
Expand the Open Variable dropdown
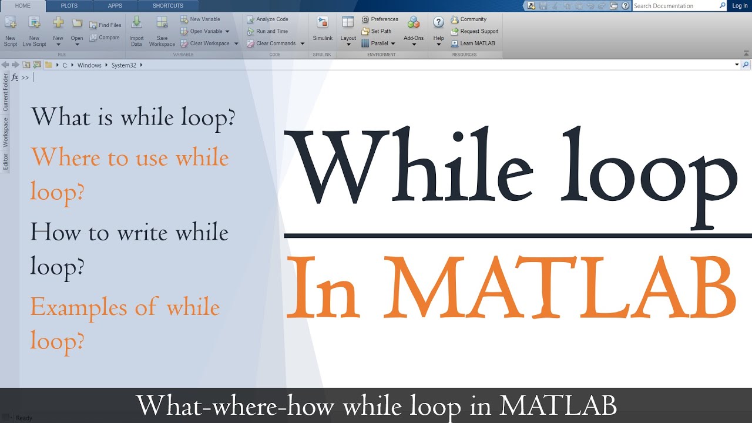(x=227, y=32)
